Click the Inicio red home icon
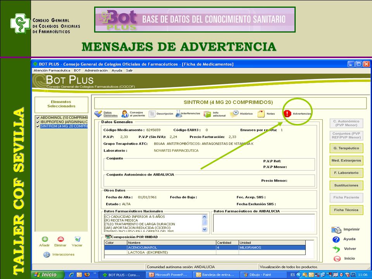The width and height of the screenshot is (372, 279). (337, 258)
